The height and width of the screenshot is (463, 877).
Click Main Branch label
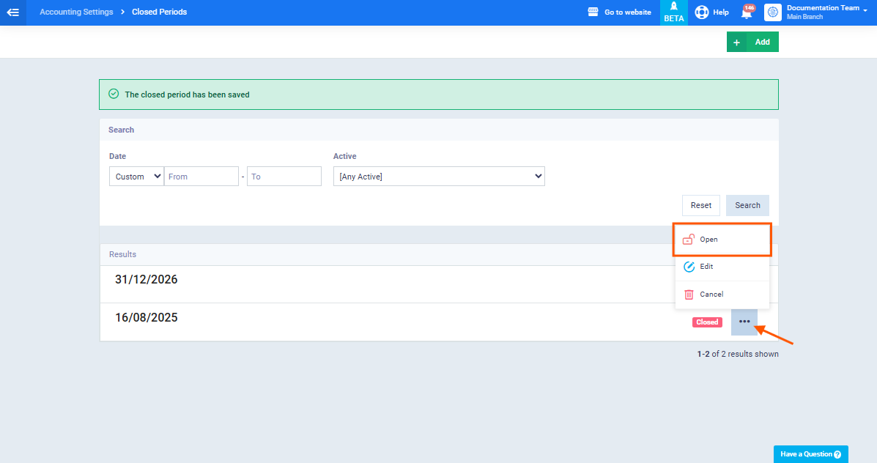coord(804,17)
